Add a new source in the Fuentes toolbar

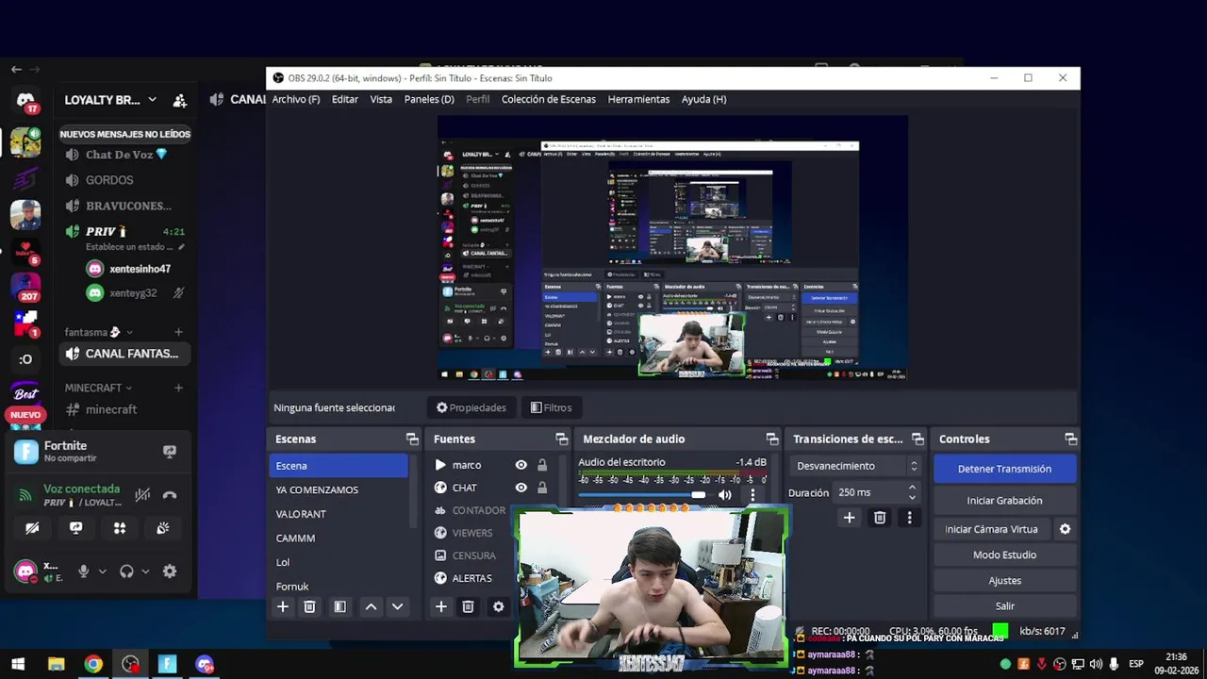coord(440,607)
